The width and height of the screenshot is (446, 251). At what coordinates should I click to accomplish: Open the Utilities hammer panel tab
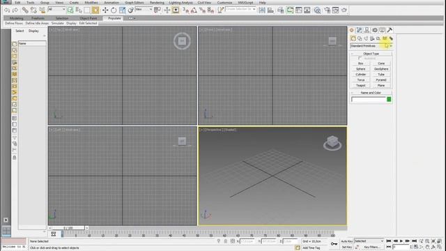point(390,30)
